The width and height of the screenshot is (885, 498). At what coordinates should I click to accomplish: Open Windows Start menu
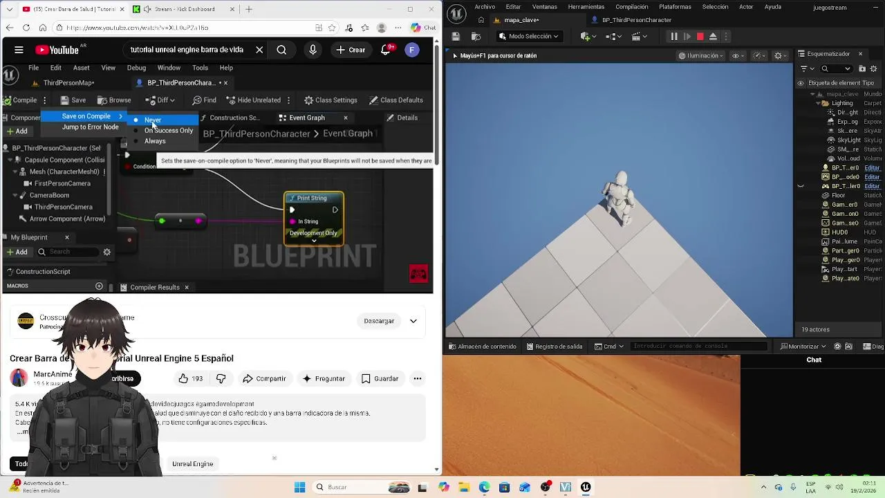(x=299, y=487)
